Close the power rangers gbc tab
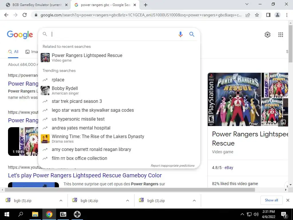The width and height of the screenshot is (293, 220). (135, 5)
